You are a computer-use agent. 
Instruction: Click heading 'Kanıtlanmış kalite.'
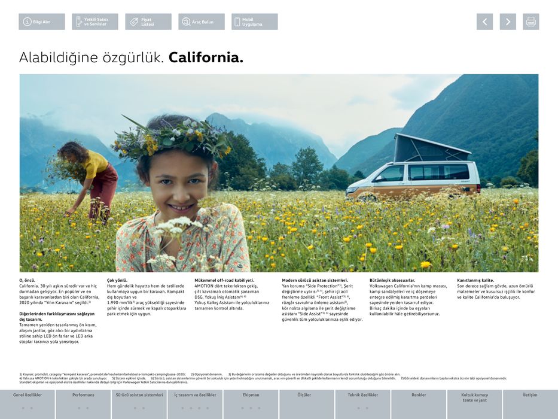[475, 280]
